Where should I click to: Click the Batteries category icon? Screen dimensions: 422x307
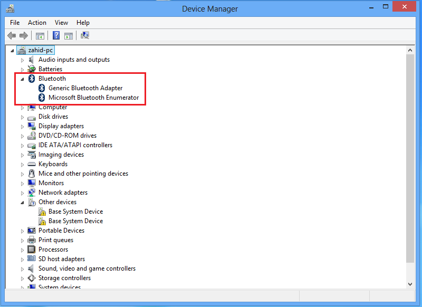32,69
